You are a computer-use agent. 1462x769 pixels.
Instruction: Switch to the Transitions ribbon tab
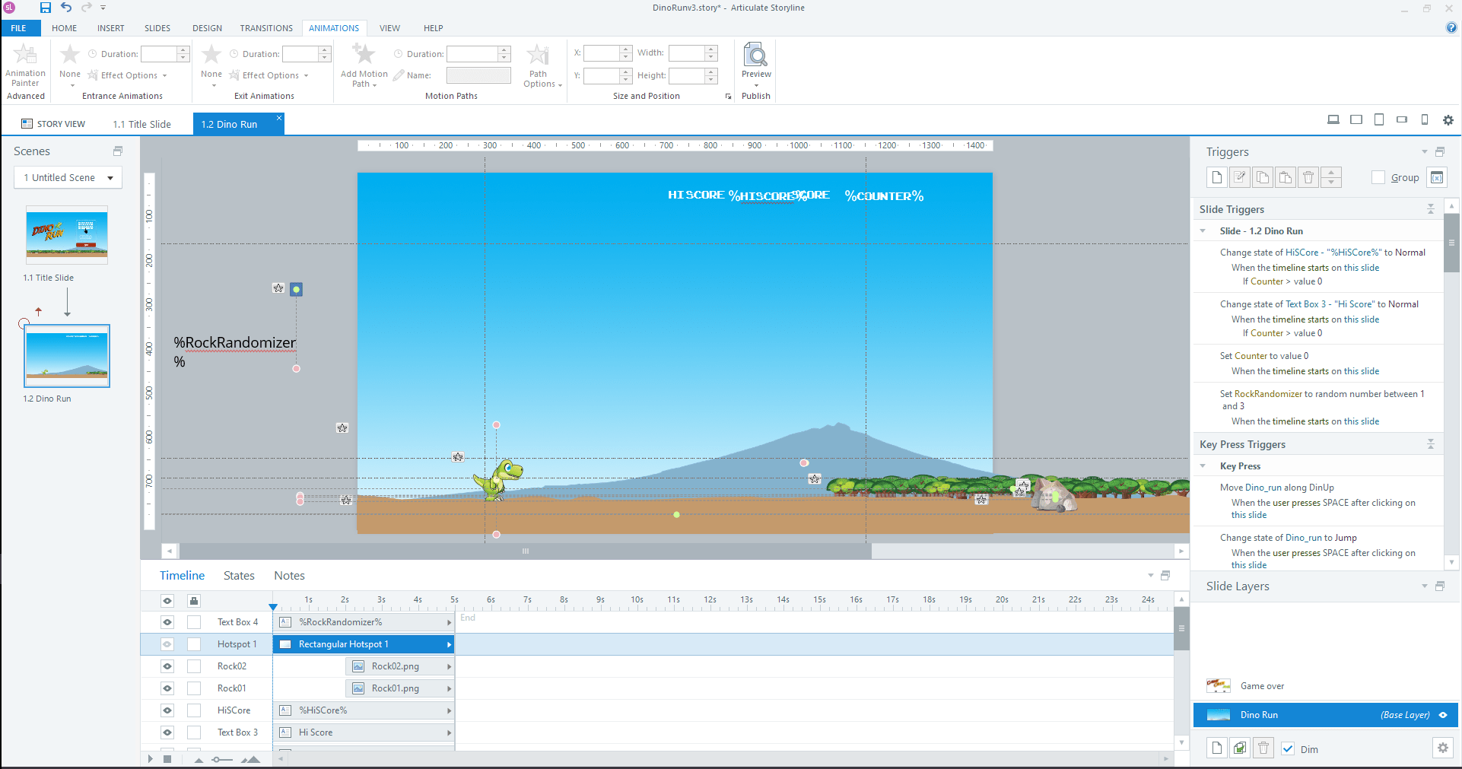266,28
